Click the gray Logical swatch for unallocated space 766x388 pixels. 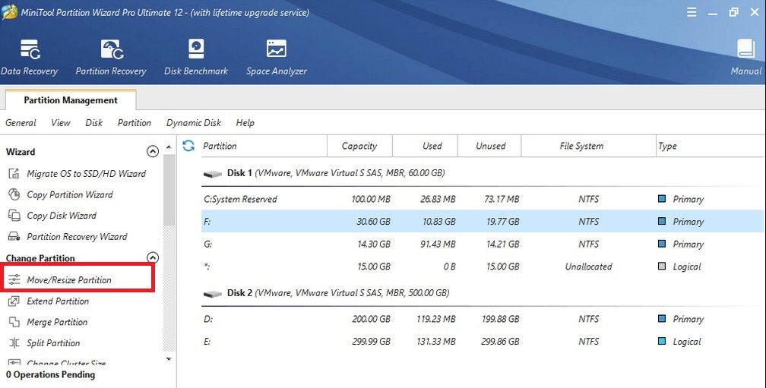[662, 266]
